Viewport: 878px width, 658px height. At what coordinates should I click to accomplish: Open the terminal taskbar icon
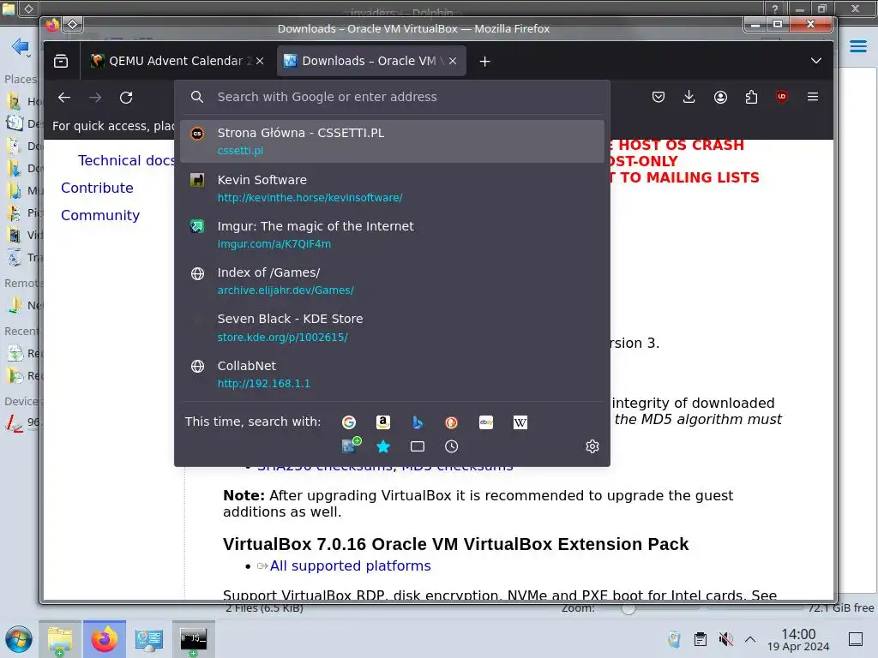click(x=193, y=639)
